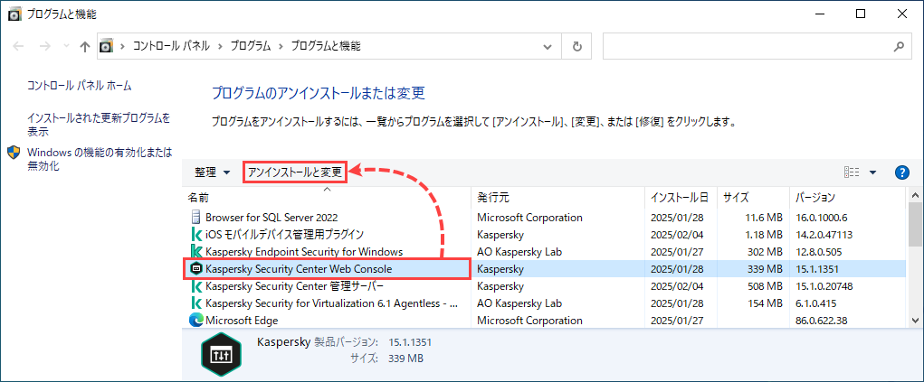The width and height of the screenshot is (924, 382).
Task: Click Kaspersky Security Center 管理サーバー icon
Action: click(195, 286)
